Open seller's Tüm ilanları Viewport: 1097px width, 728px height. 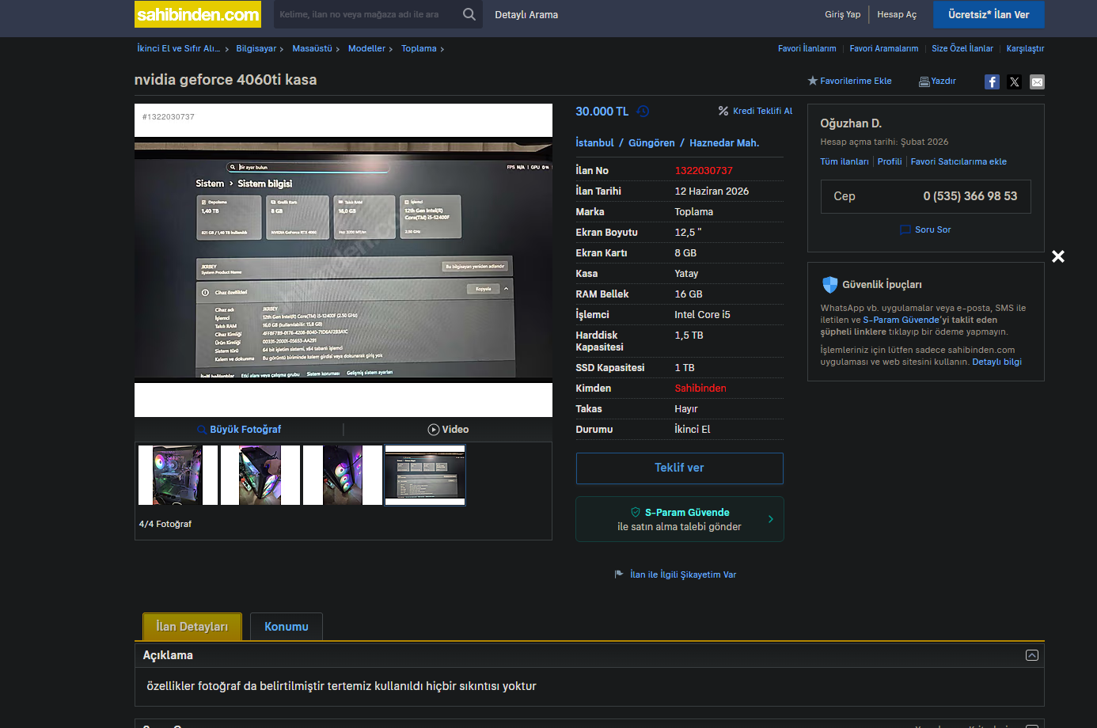point(845,161)
